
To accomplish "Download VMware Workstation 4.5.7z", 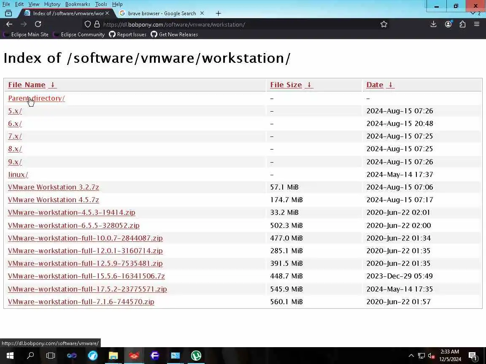I will [53, 200].
